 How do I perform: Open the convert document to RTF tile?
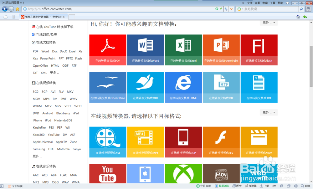tap(221, 87)
